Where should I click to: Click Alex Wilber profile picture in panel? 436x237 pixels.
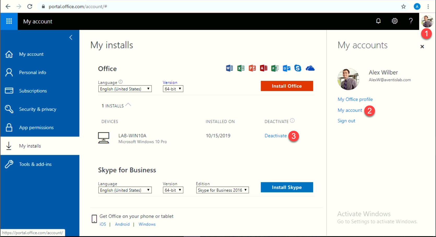[348, 79]
